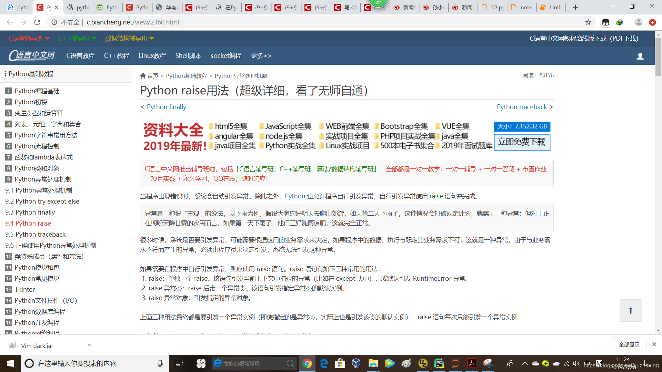Viewport: 662px width, 372px height.
Task: Click the 不安全 site security info icon
Action: point(54,22)
